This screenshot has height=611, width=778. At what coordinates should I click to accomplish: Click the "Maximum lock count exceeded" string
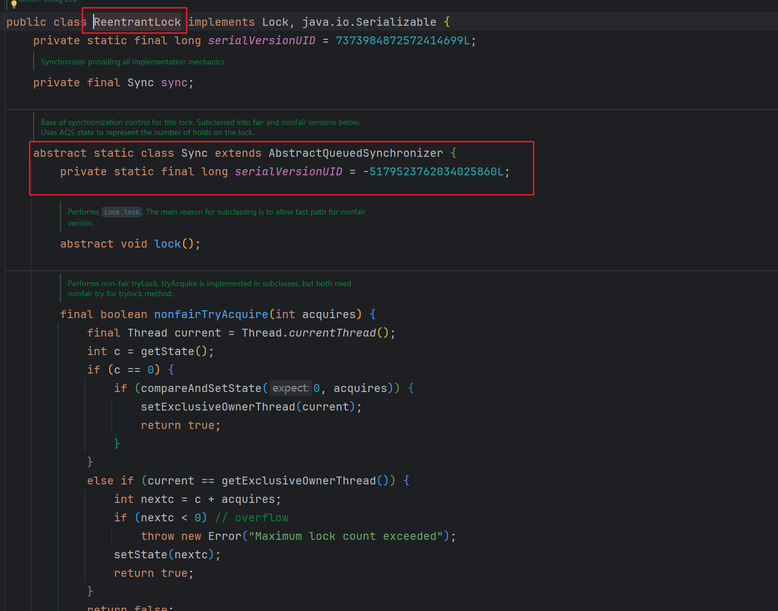(x=345, y=537)
